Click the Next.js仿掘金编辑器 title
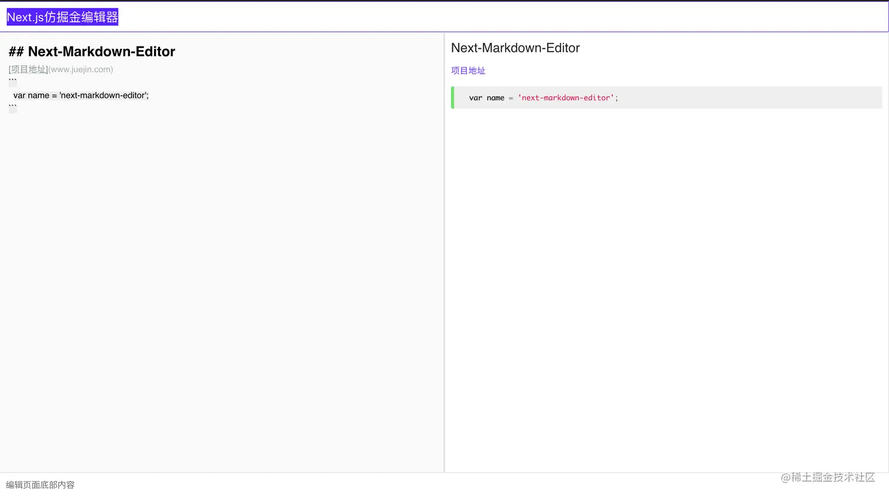Screen dimensions: 889x497 62,17
